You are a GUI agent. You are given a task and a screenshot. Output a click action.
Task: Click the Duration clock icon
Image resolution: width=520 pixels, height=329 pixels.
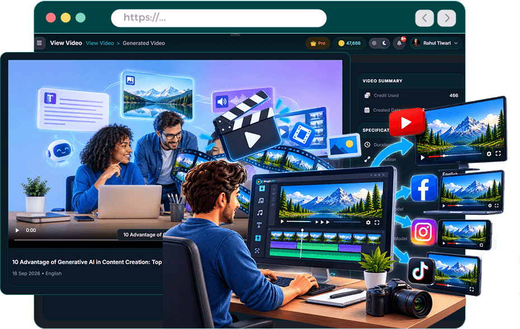(367, 144)
